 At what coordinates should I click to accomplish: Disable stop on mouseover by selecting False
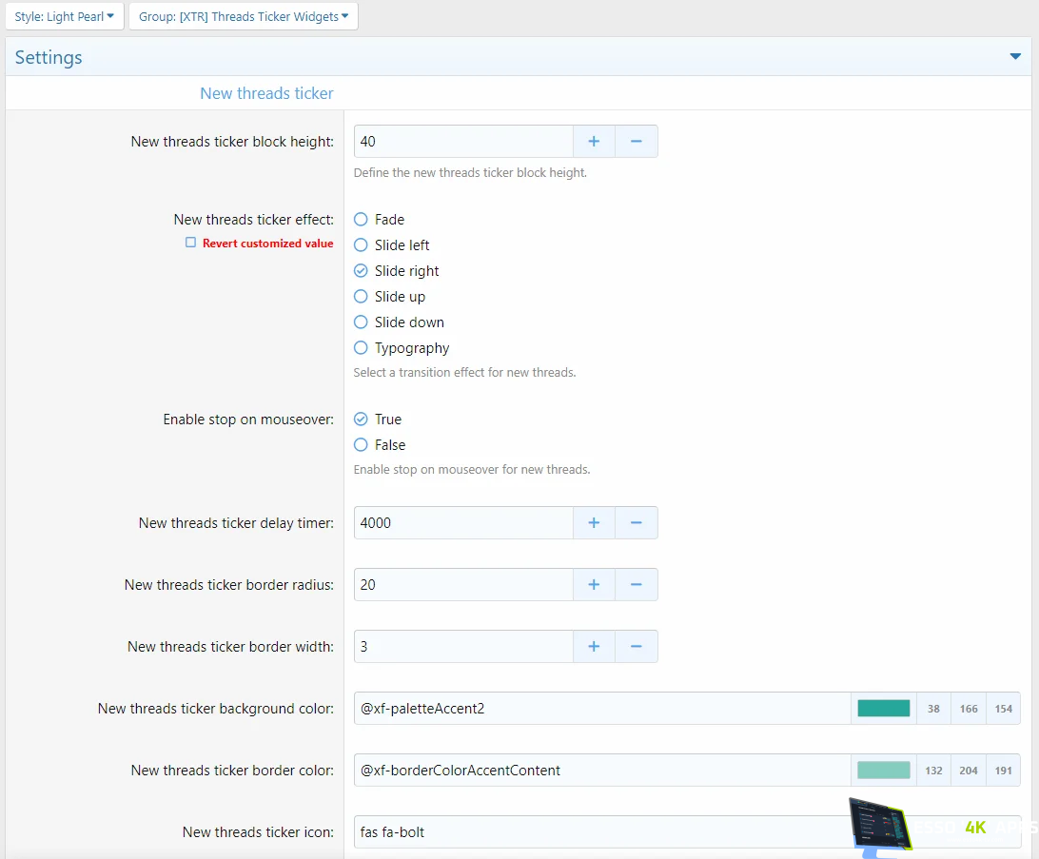pos(361,444)
